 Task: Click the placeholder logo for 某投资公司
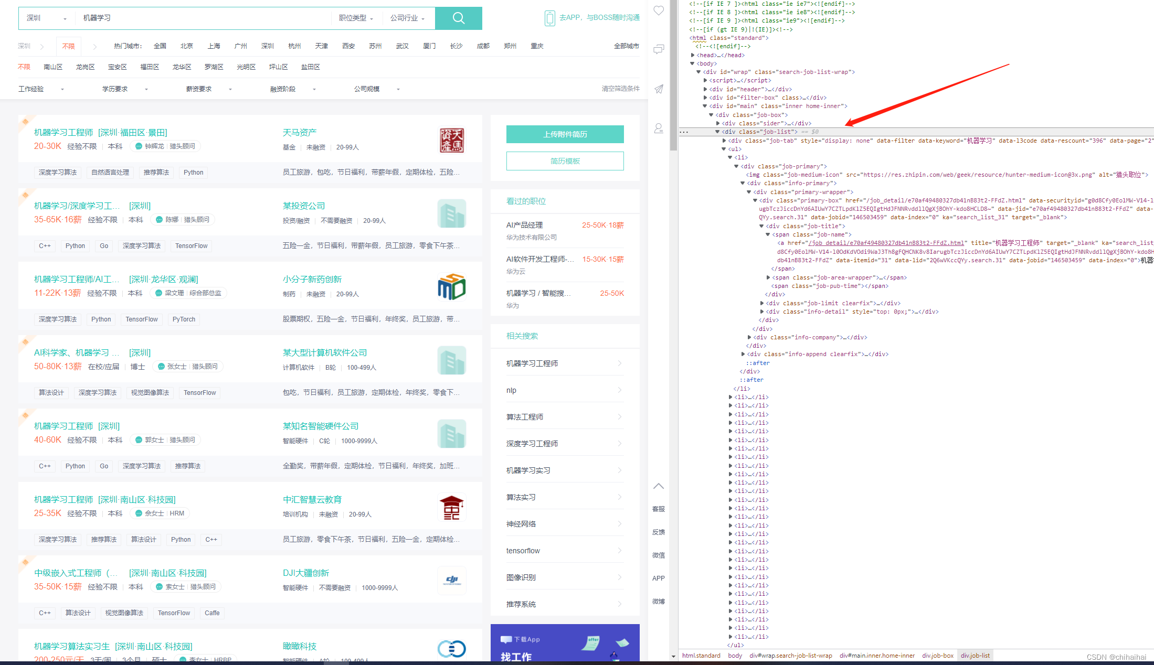(x=451, y=213)
